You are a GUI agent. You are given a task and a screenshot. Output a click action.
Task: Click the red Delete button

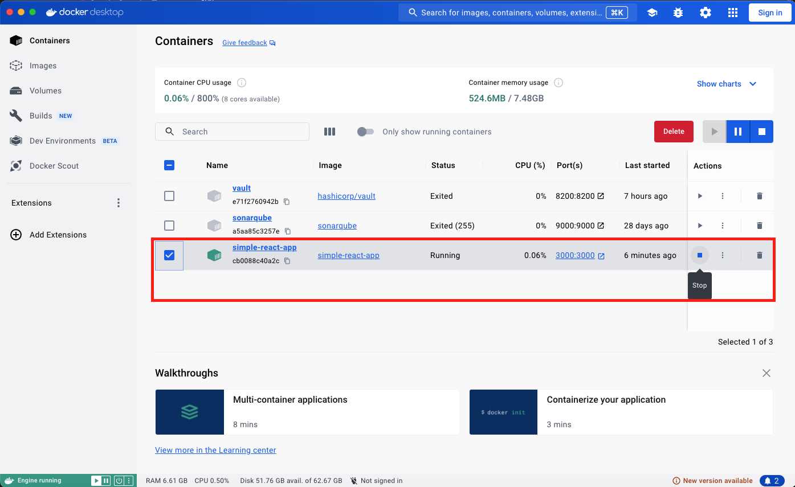674,132
